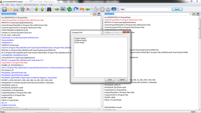Click the document with pencil edit icon
201x113 pixels.
coord(95,9)
